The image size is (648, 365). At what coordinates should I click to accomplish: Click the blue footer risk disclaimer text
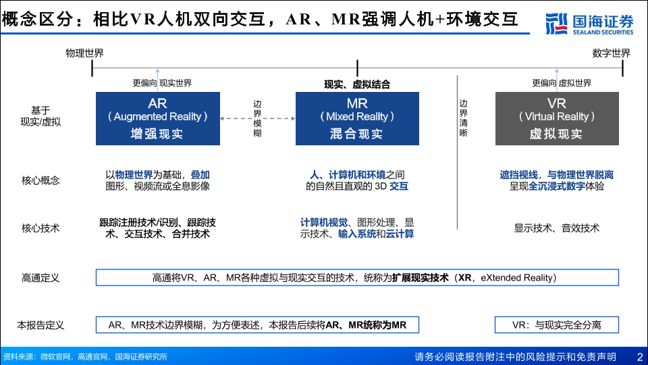[515, 356]
